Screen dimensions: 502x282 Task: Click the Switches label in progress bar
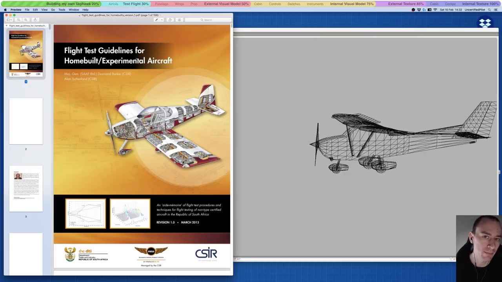(294, 4)
